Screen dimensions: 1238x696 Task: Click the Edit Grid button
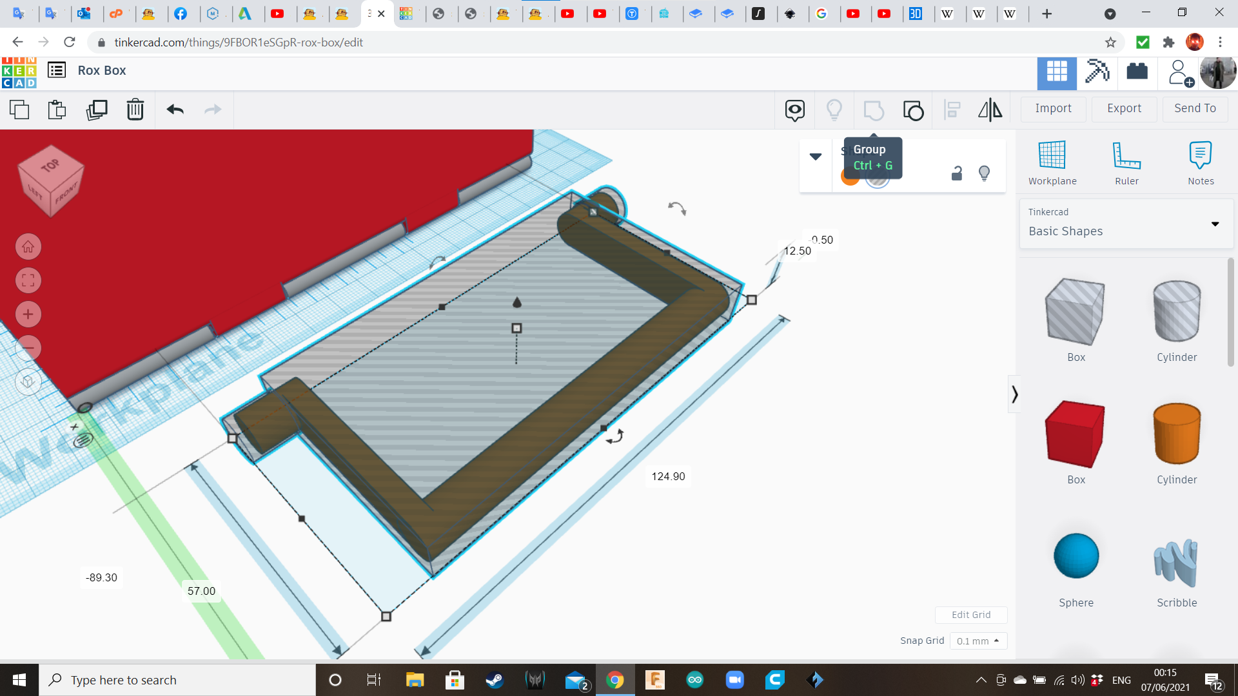click(x=970, y=615)
